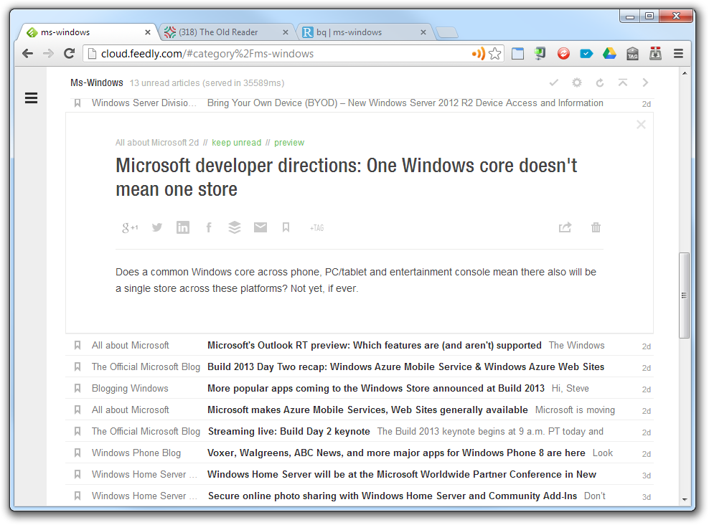Screen dimensions: 709x525
Task: Mark all Ms-Windows articles as read
Action: click(554, 82)
